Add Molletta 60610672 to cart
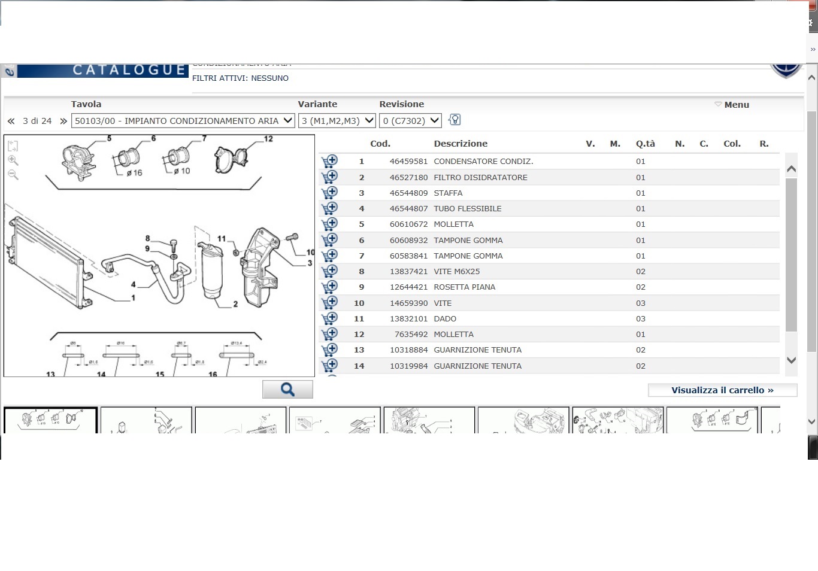Viewport: 818px width, 571px height. [x=329, y=224]
